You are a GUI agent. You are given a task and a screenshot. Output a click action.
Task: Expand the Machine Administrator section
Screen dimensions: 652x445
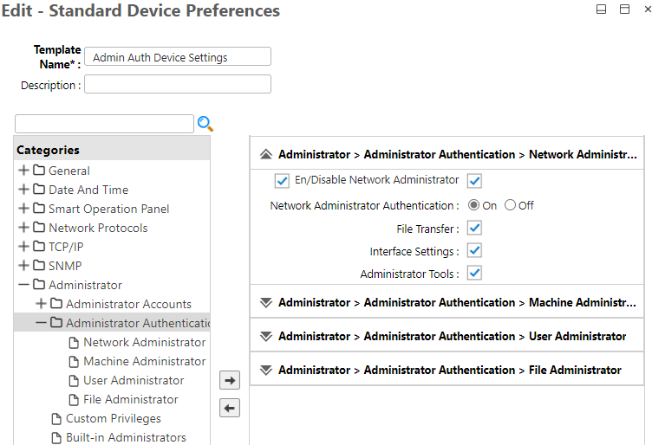266,303
